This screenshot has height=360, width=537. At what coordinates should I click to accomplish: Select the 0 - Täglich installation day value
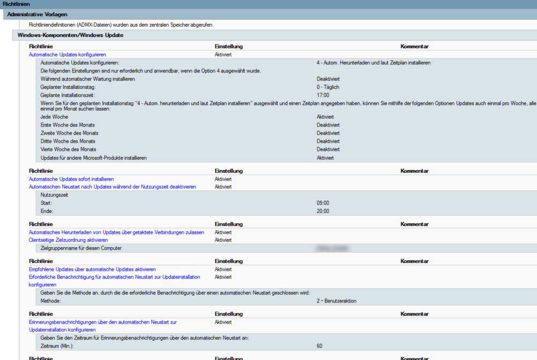(328, 87)
